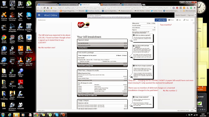209x117 pixels.
Task: Open the Apps bookmark shortcut
Action: pos(40,11)
